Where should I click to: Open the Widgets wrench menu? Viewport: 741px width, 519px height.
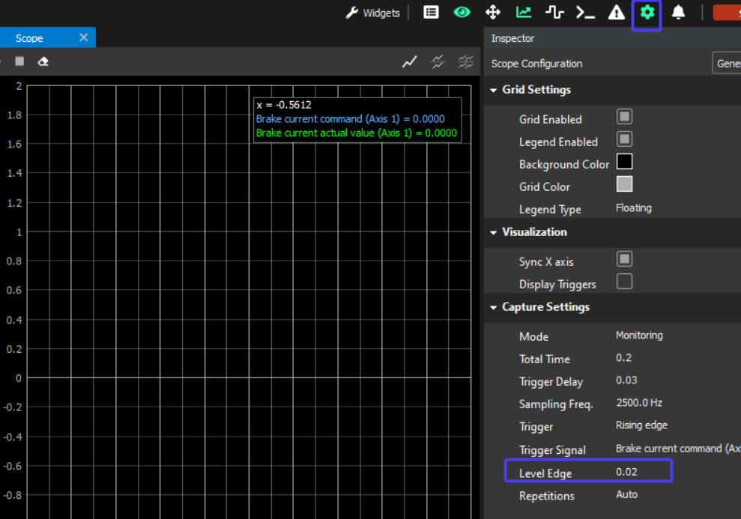coord(372,13)
